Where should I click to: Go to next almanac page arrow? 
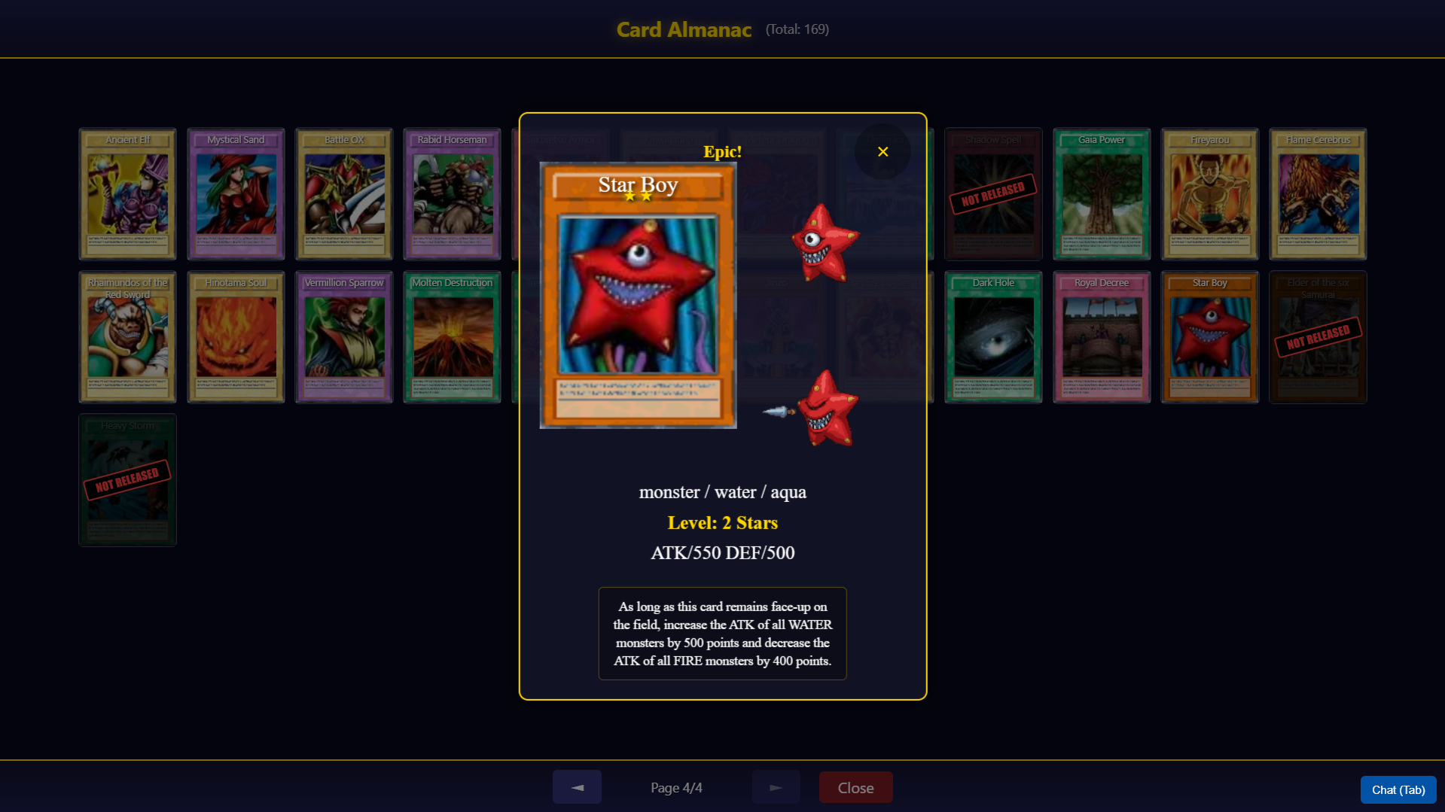776,787
